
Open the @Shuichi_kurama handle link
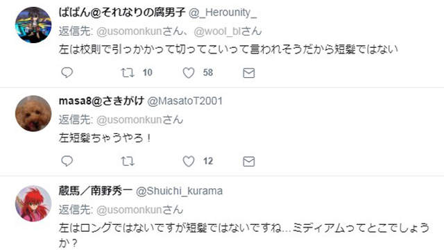[x=179, y=191]
